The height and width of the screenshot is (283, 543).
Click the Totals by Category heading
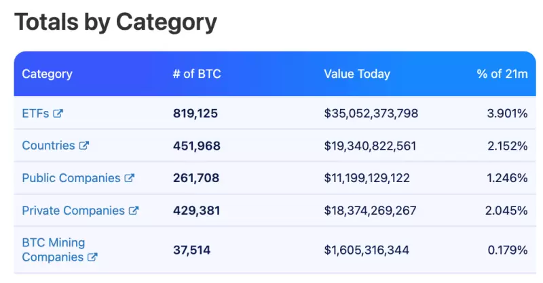click(115, 22)
